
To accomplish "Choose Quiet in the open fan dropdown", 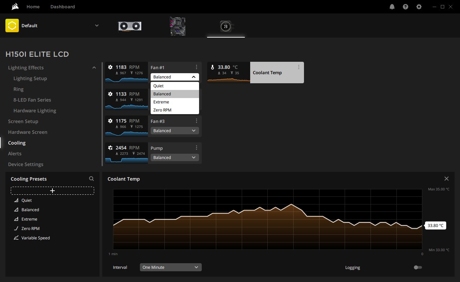I will tap(175, 86).
